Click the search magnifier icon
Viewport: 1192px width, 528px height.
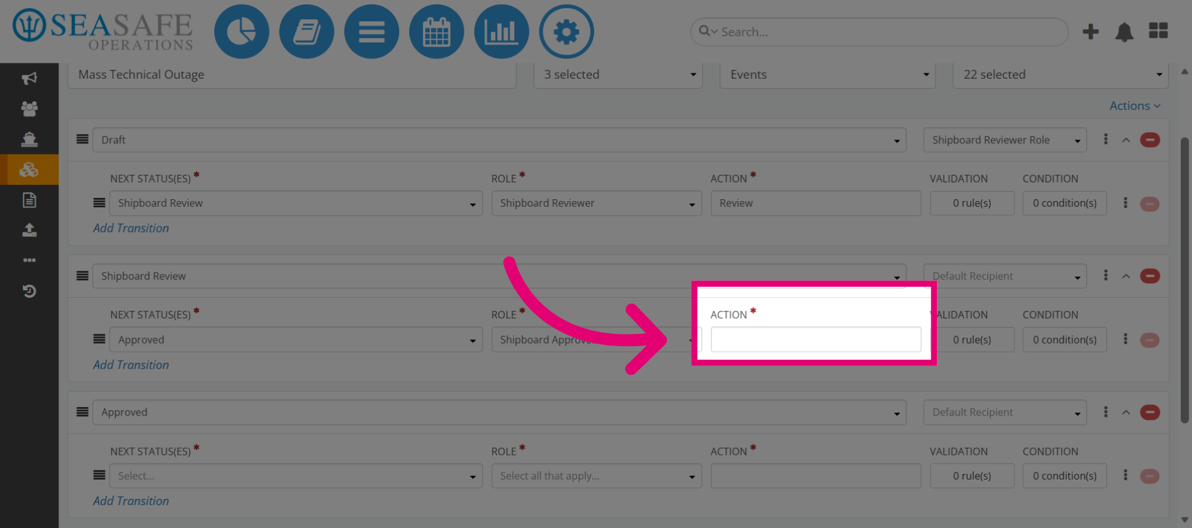(705, 30)
